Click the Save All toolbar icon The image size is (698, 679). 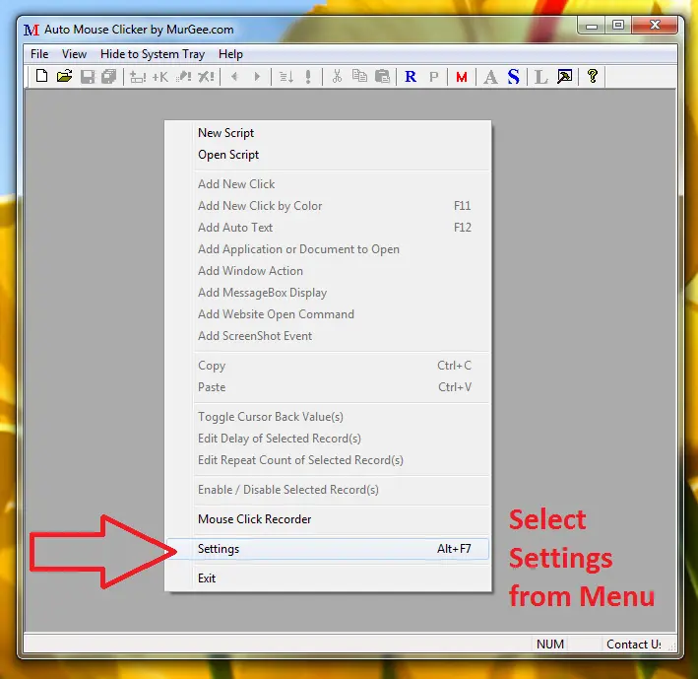(x=109, y=77)
